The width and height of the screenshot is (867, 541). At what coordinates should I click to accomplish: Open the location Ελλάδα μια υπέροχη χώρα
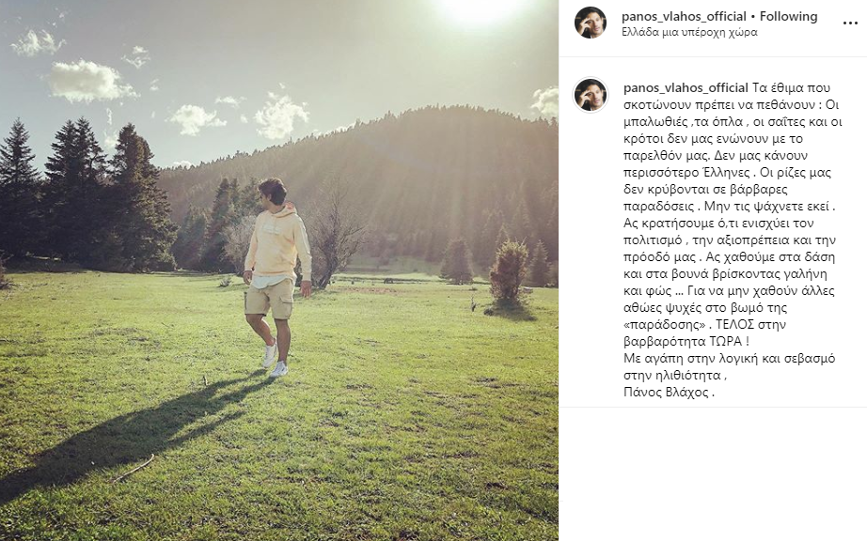tap(689, 32)
